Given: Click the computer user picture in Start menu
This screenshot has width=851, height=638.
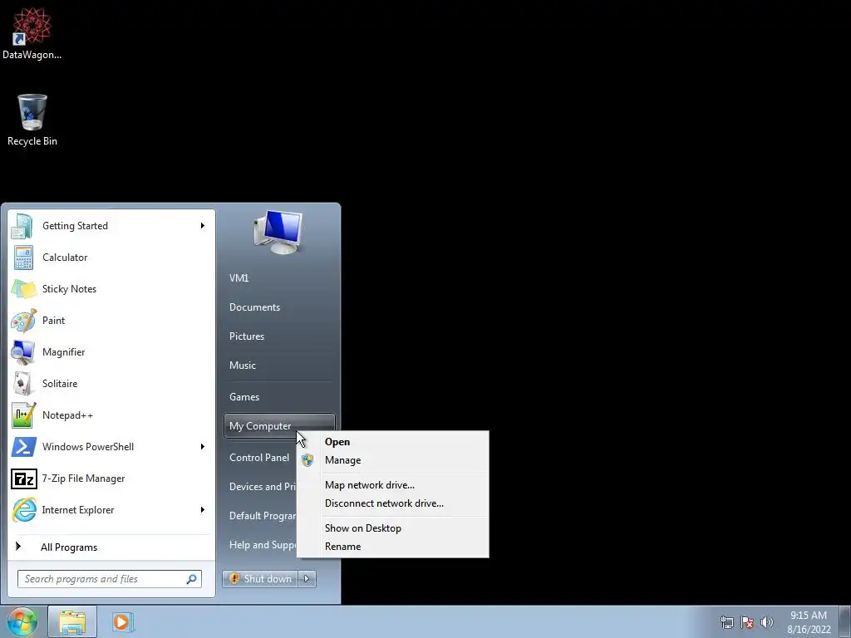Looking at the screenshot, I should coord(279,233).
